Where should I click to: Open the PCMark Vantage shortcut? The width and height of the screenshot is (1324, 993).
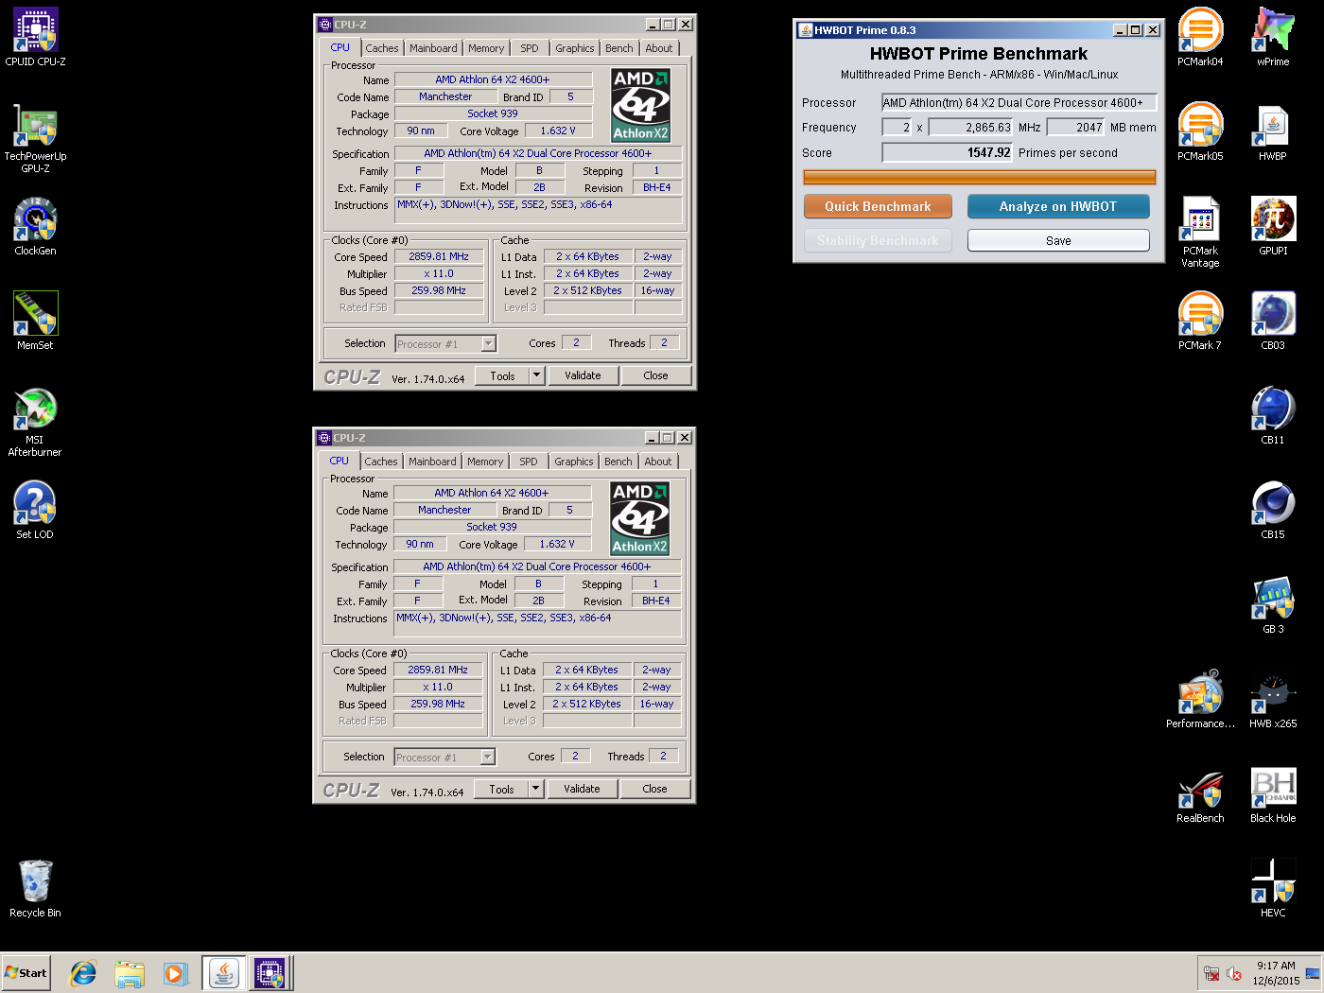click(1200, 233)
